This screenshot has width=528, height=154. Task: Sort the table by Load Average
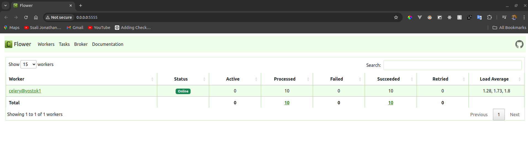click(x=494, y=79)
